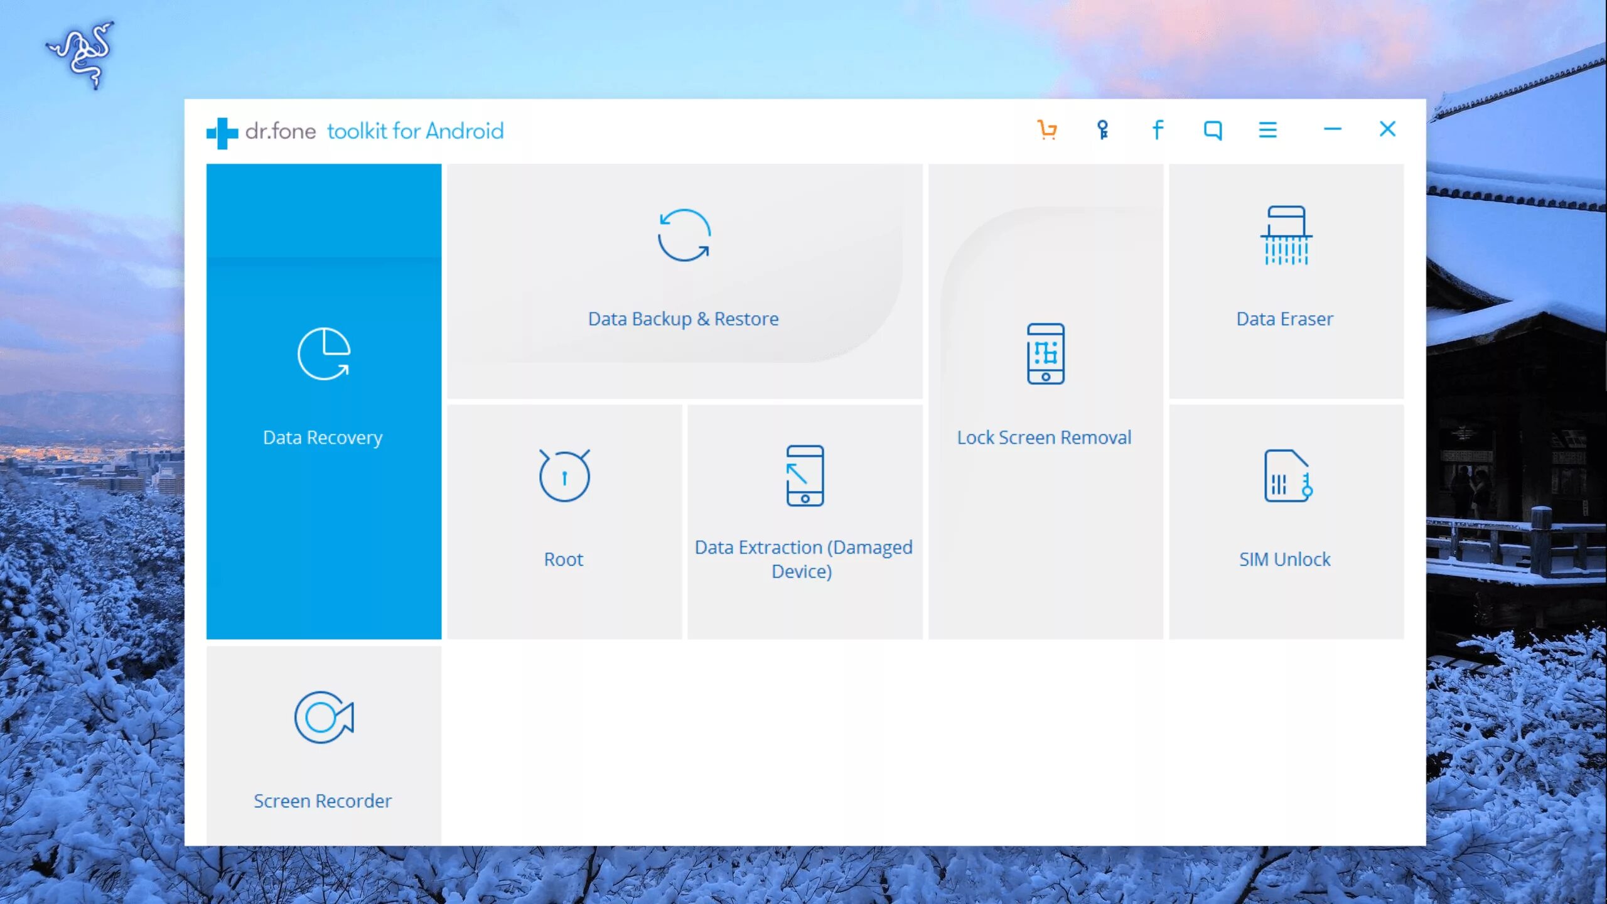Click the Root alarm icon
The width and height of the screenshot is (1607, 904).
click(564, 476)
